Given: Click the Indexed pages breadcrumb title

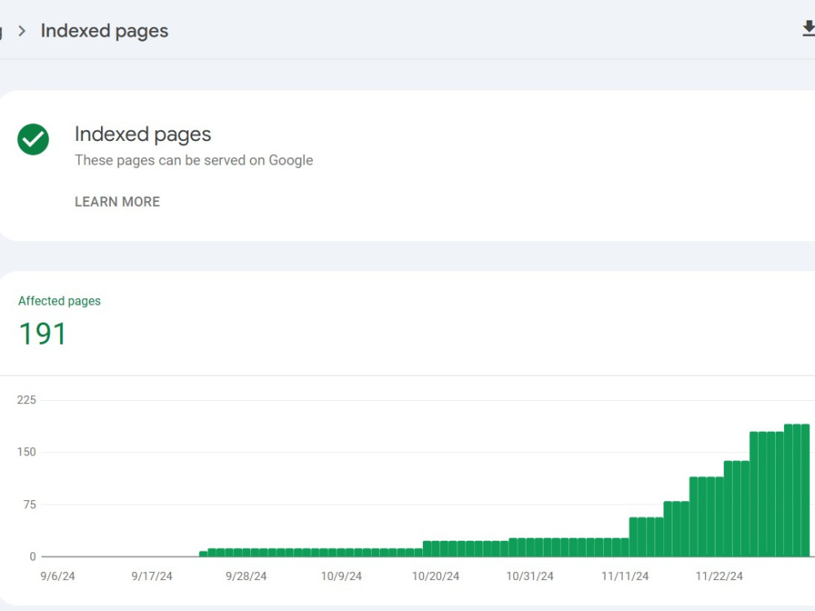Looking at the screenshot, I should coord(104,31).
